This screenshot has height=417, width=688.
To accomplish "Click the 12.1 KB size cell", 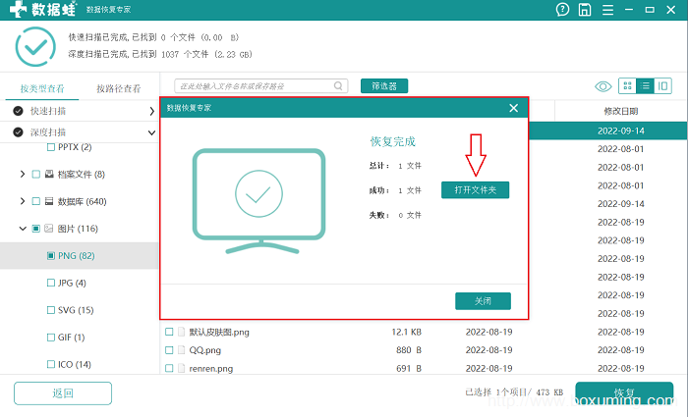I will point(406,332).
